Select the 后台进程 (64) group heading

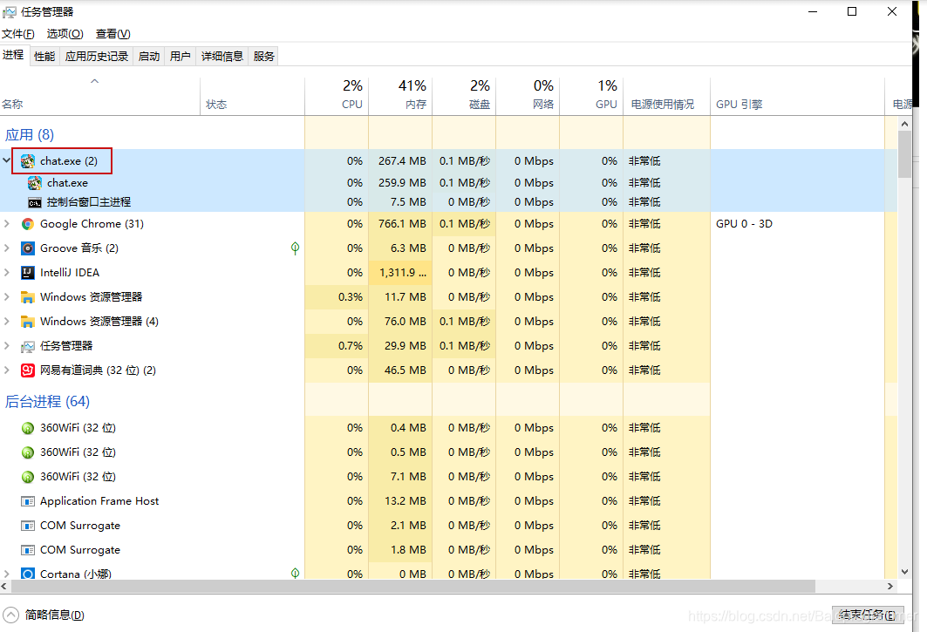coord(47,402)
